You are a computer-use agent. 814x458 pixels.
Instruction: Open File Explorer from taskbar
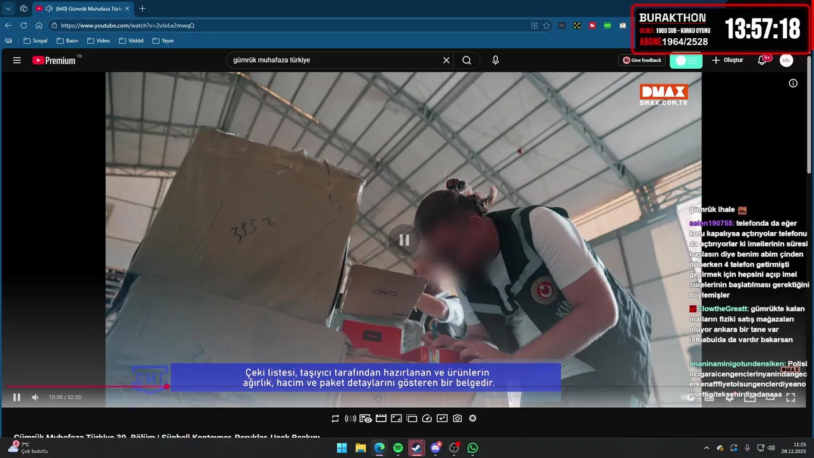coord(361,448)
